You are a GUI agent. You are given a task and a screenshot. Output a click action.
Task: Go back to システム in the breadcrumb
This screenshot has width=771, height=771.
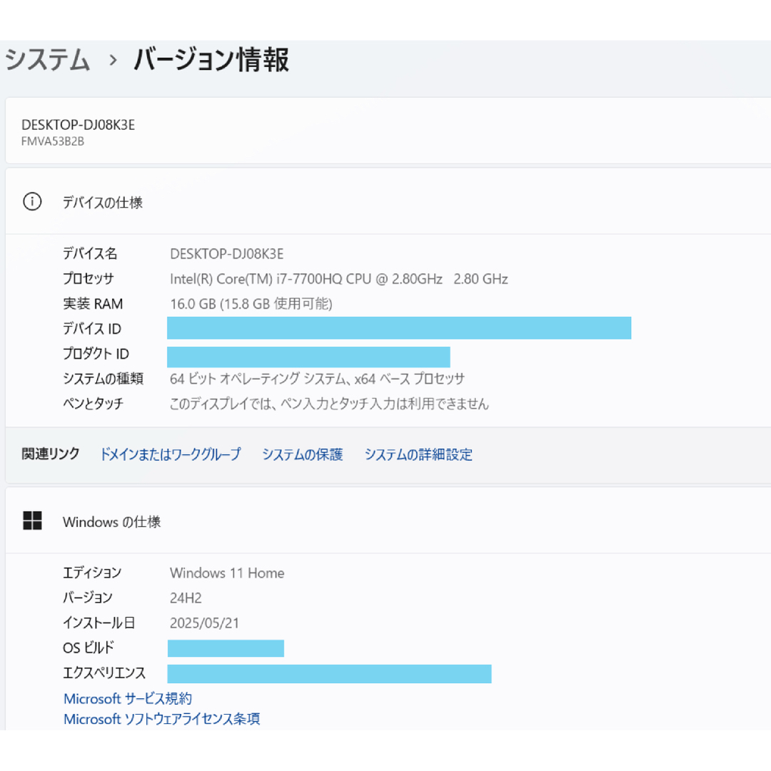click(48, 60)
